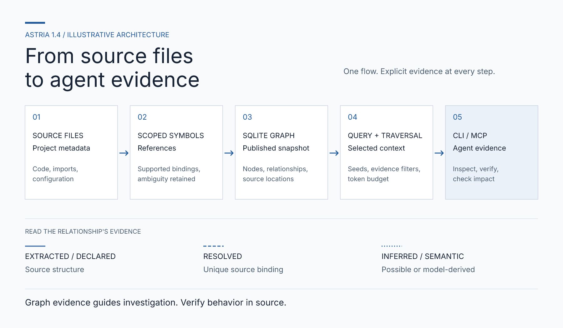Image resolution: width=563 pixels, height=328 pixels.
Task: Click 'One flow. Explicit evidence at every step.'
Action: [419, 71]
